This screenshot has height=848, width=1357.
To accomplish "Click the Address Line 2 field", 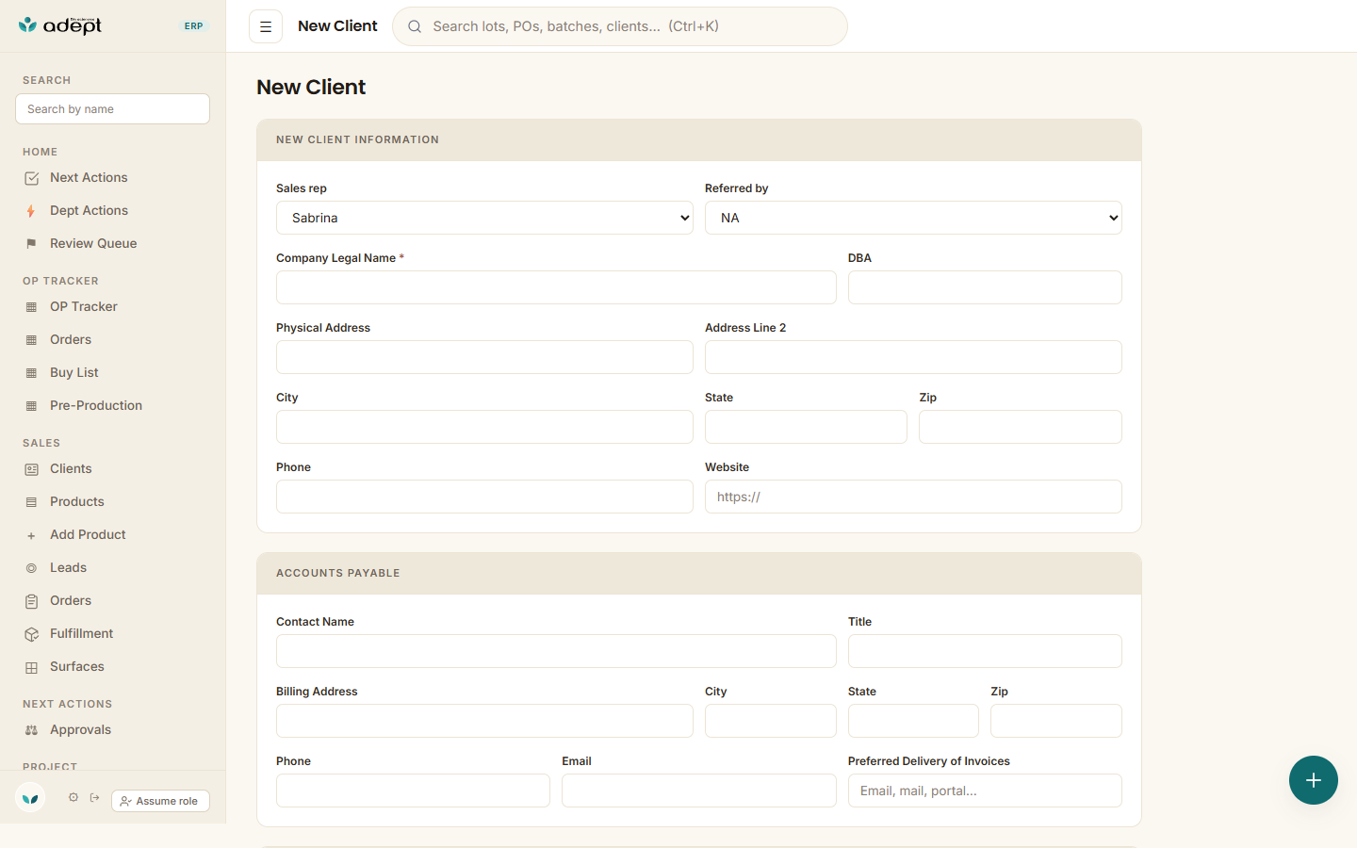I will click(913, 357).
